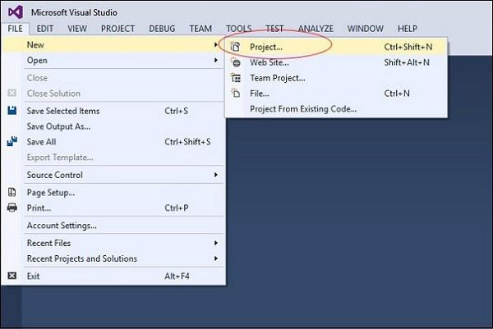The height and width of the screenshot is (329, 493).
Task: Click the Save Selected Items floppy icon
Action: [12, 111]
